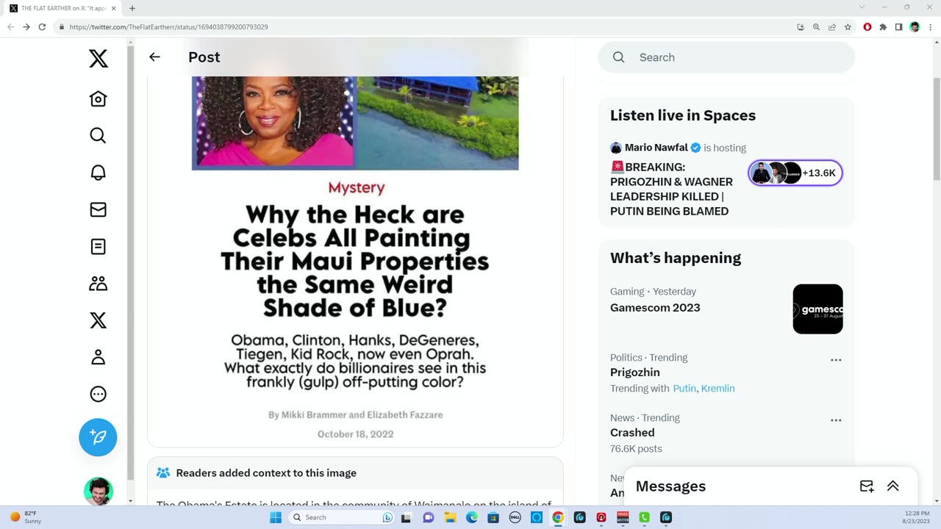Close THE FLAT EARTHER browser tab
The height and width of the screenshot is (529, 941).
pyautogui.click(x=113, y=8)
